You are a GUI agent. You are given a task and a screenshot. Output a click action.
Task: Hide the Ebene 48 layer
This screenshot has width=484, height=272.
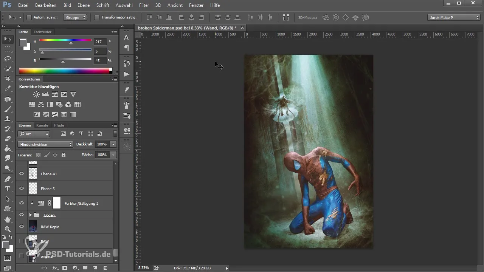22,174
